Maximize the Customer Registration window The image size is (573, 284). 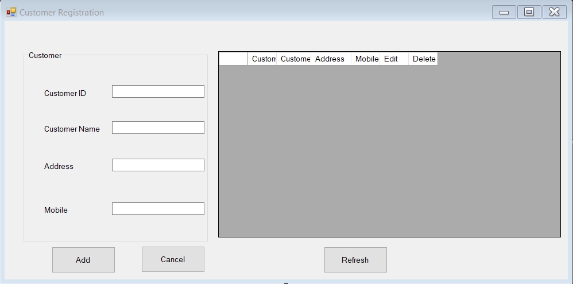pos(529,12)
